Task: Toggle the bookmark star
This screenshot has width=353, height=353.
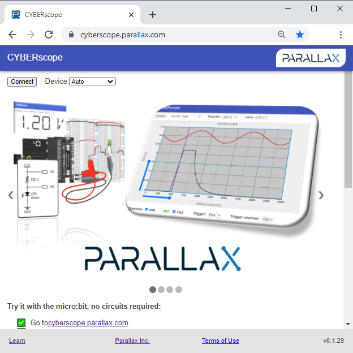Action: (300, 35)
